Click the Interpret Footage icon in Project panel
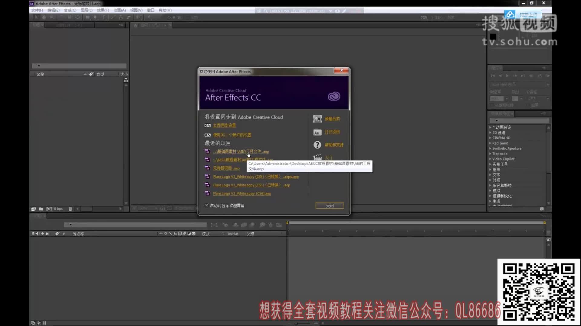This screenshot has height=326, width=581. [x=33, y=209]
